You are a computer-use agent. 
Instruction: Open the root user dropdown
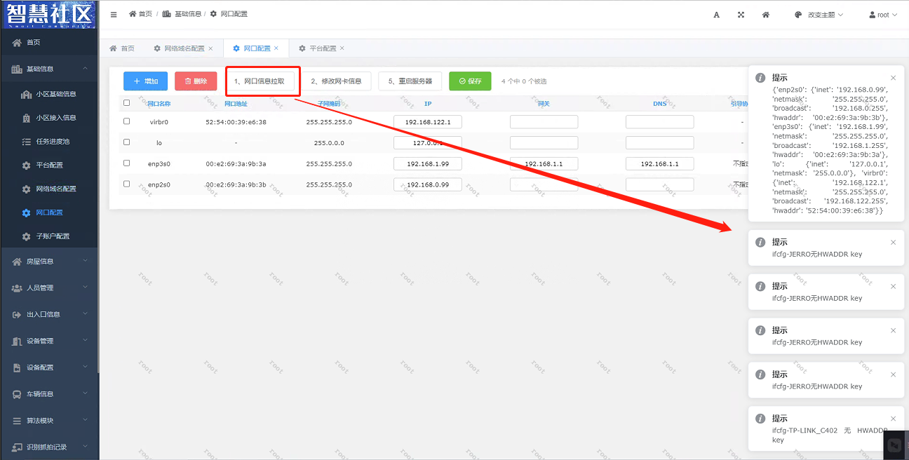882,15
